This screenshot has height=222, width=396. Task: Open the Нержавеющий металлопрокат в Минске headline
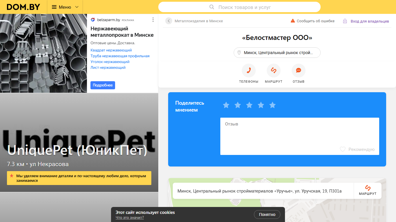click(x=122, y=32)
